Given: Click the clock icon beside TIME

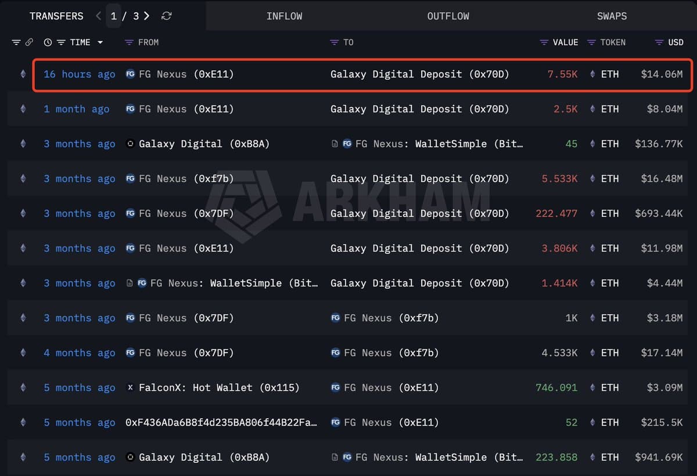Looking at the screenshot, I should pyautogui.click(x=48, y=42).
